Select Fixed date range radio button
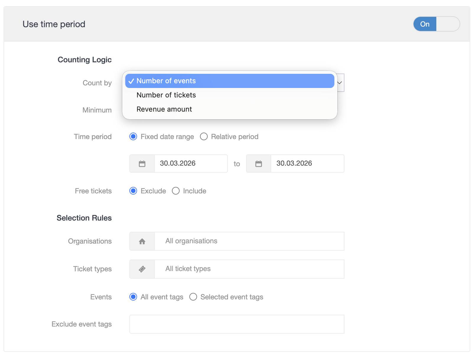 tap(133, 137)
